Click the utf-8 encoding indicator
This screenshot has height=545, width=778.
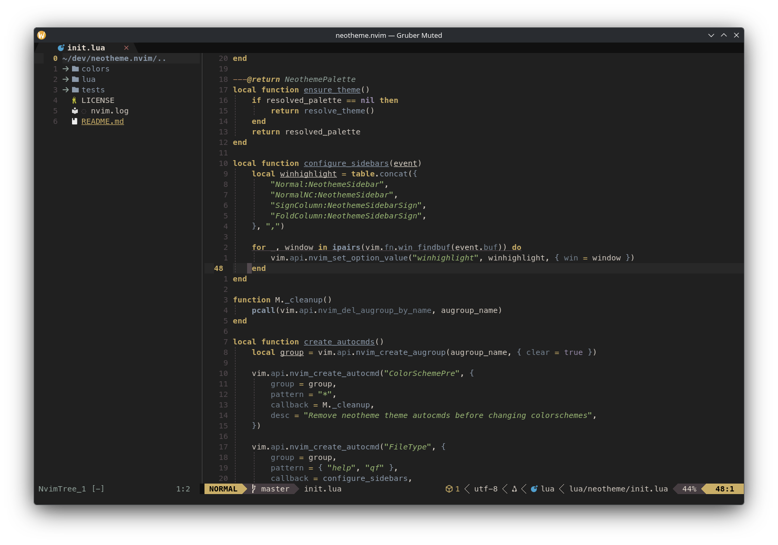coord(486,489)
